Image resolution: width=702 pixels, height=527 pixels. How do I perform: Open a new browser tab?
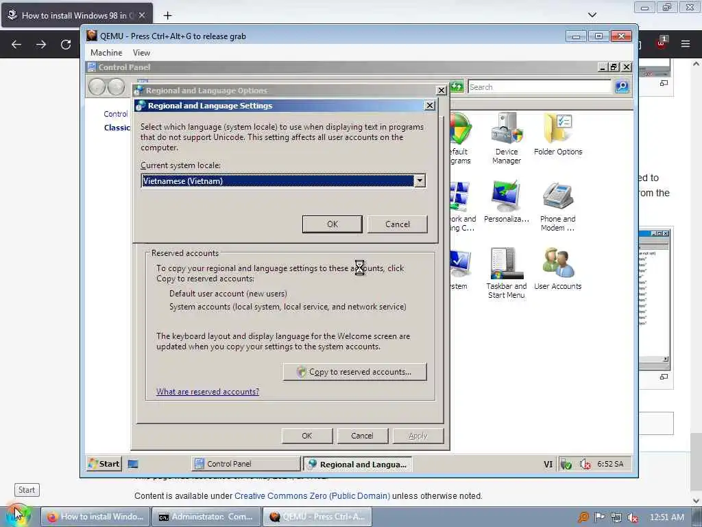(x=167, y=16)
